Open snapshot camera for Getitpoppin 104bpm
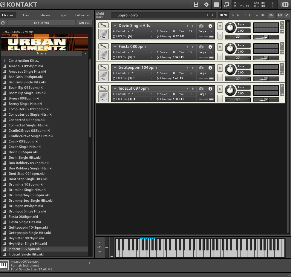This screenshot has height=277, width=291. point(201,68)
